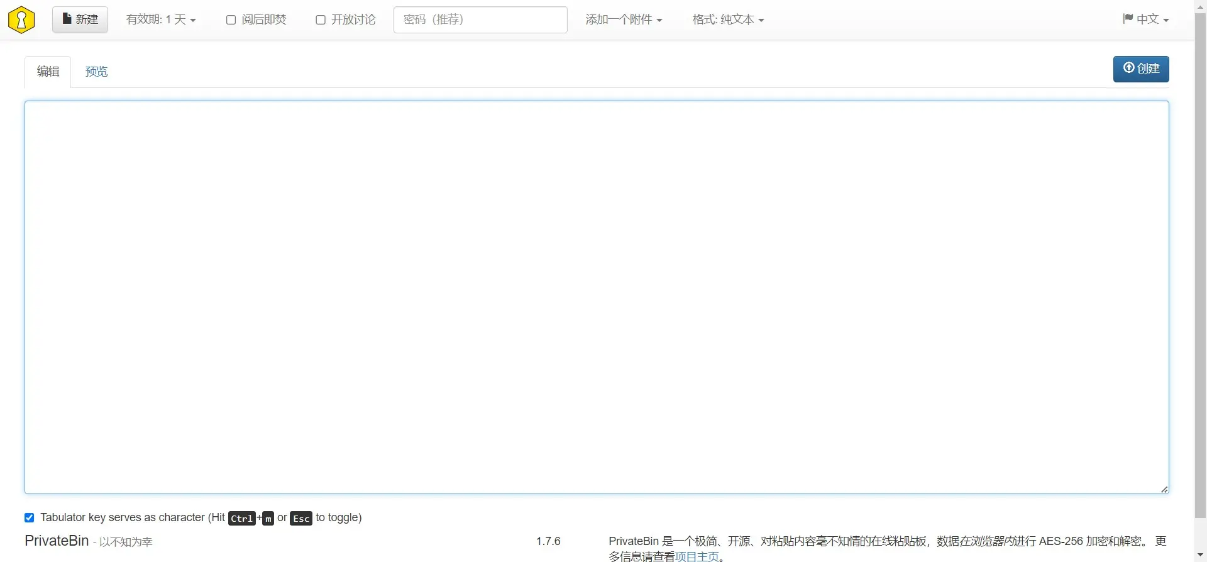Enable the 阅后即焚 checkbox
Screen dimensions: 1207x562
(231, 20)
